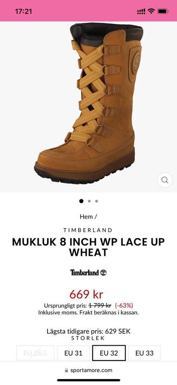Open the Hem breadcrumb link
The height and width of the screenshot is (385, 177).
[x=86, y=217]
